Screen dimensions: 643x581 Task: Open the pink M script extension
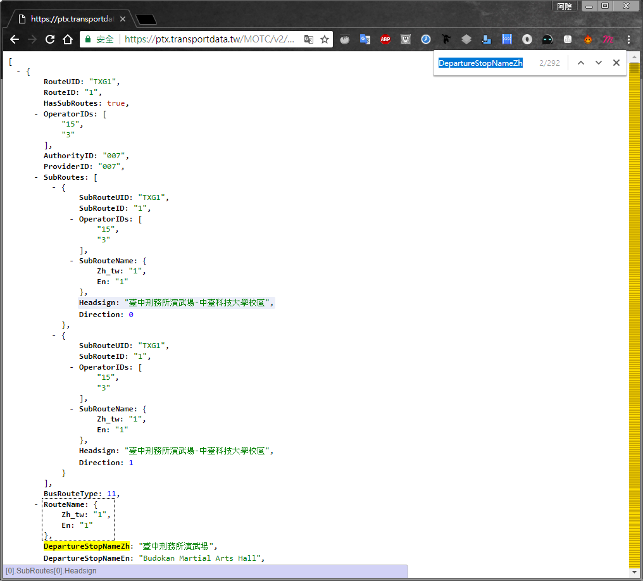point(608,39)
